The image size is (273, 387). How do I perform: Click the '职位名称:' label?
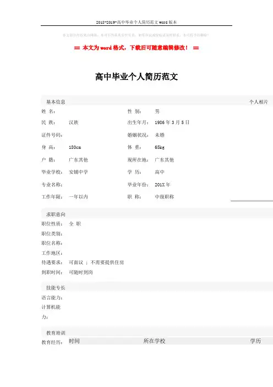[x=52, y=243]
